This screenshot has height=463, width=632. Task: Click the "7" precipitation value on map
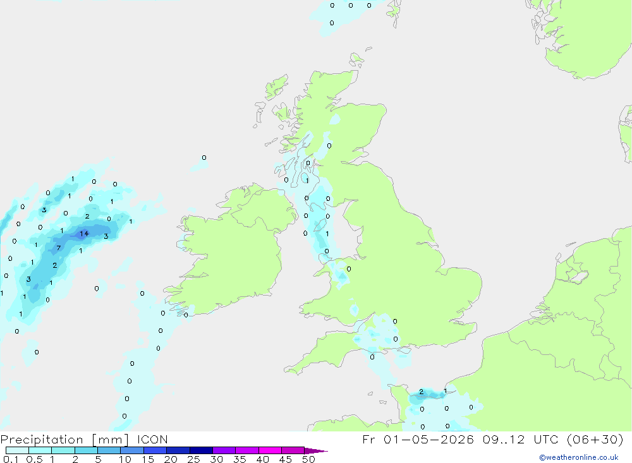coord(59,248)
